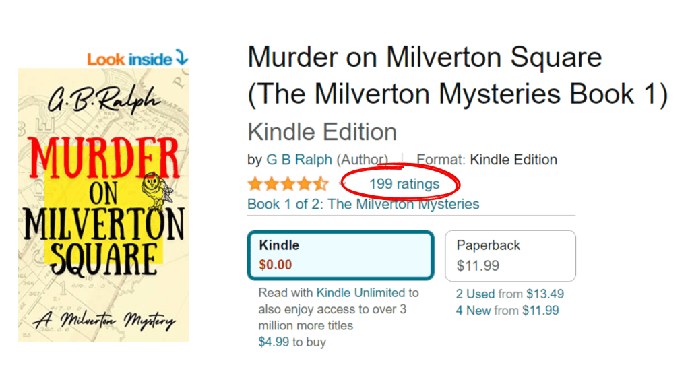Click the fourth orange star icon
The width and height of the screenshot is (690, 388).
(304, 183)
